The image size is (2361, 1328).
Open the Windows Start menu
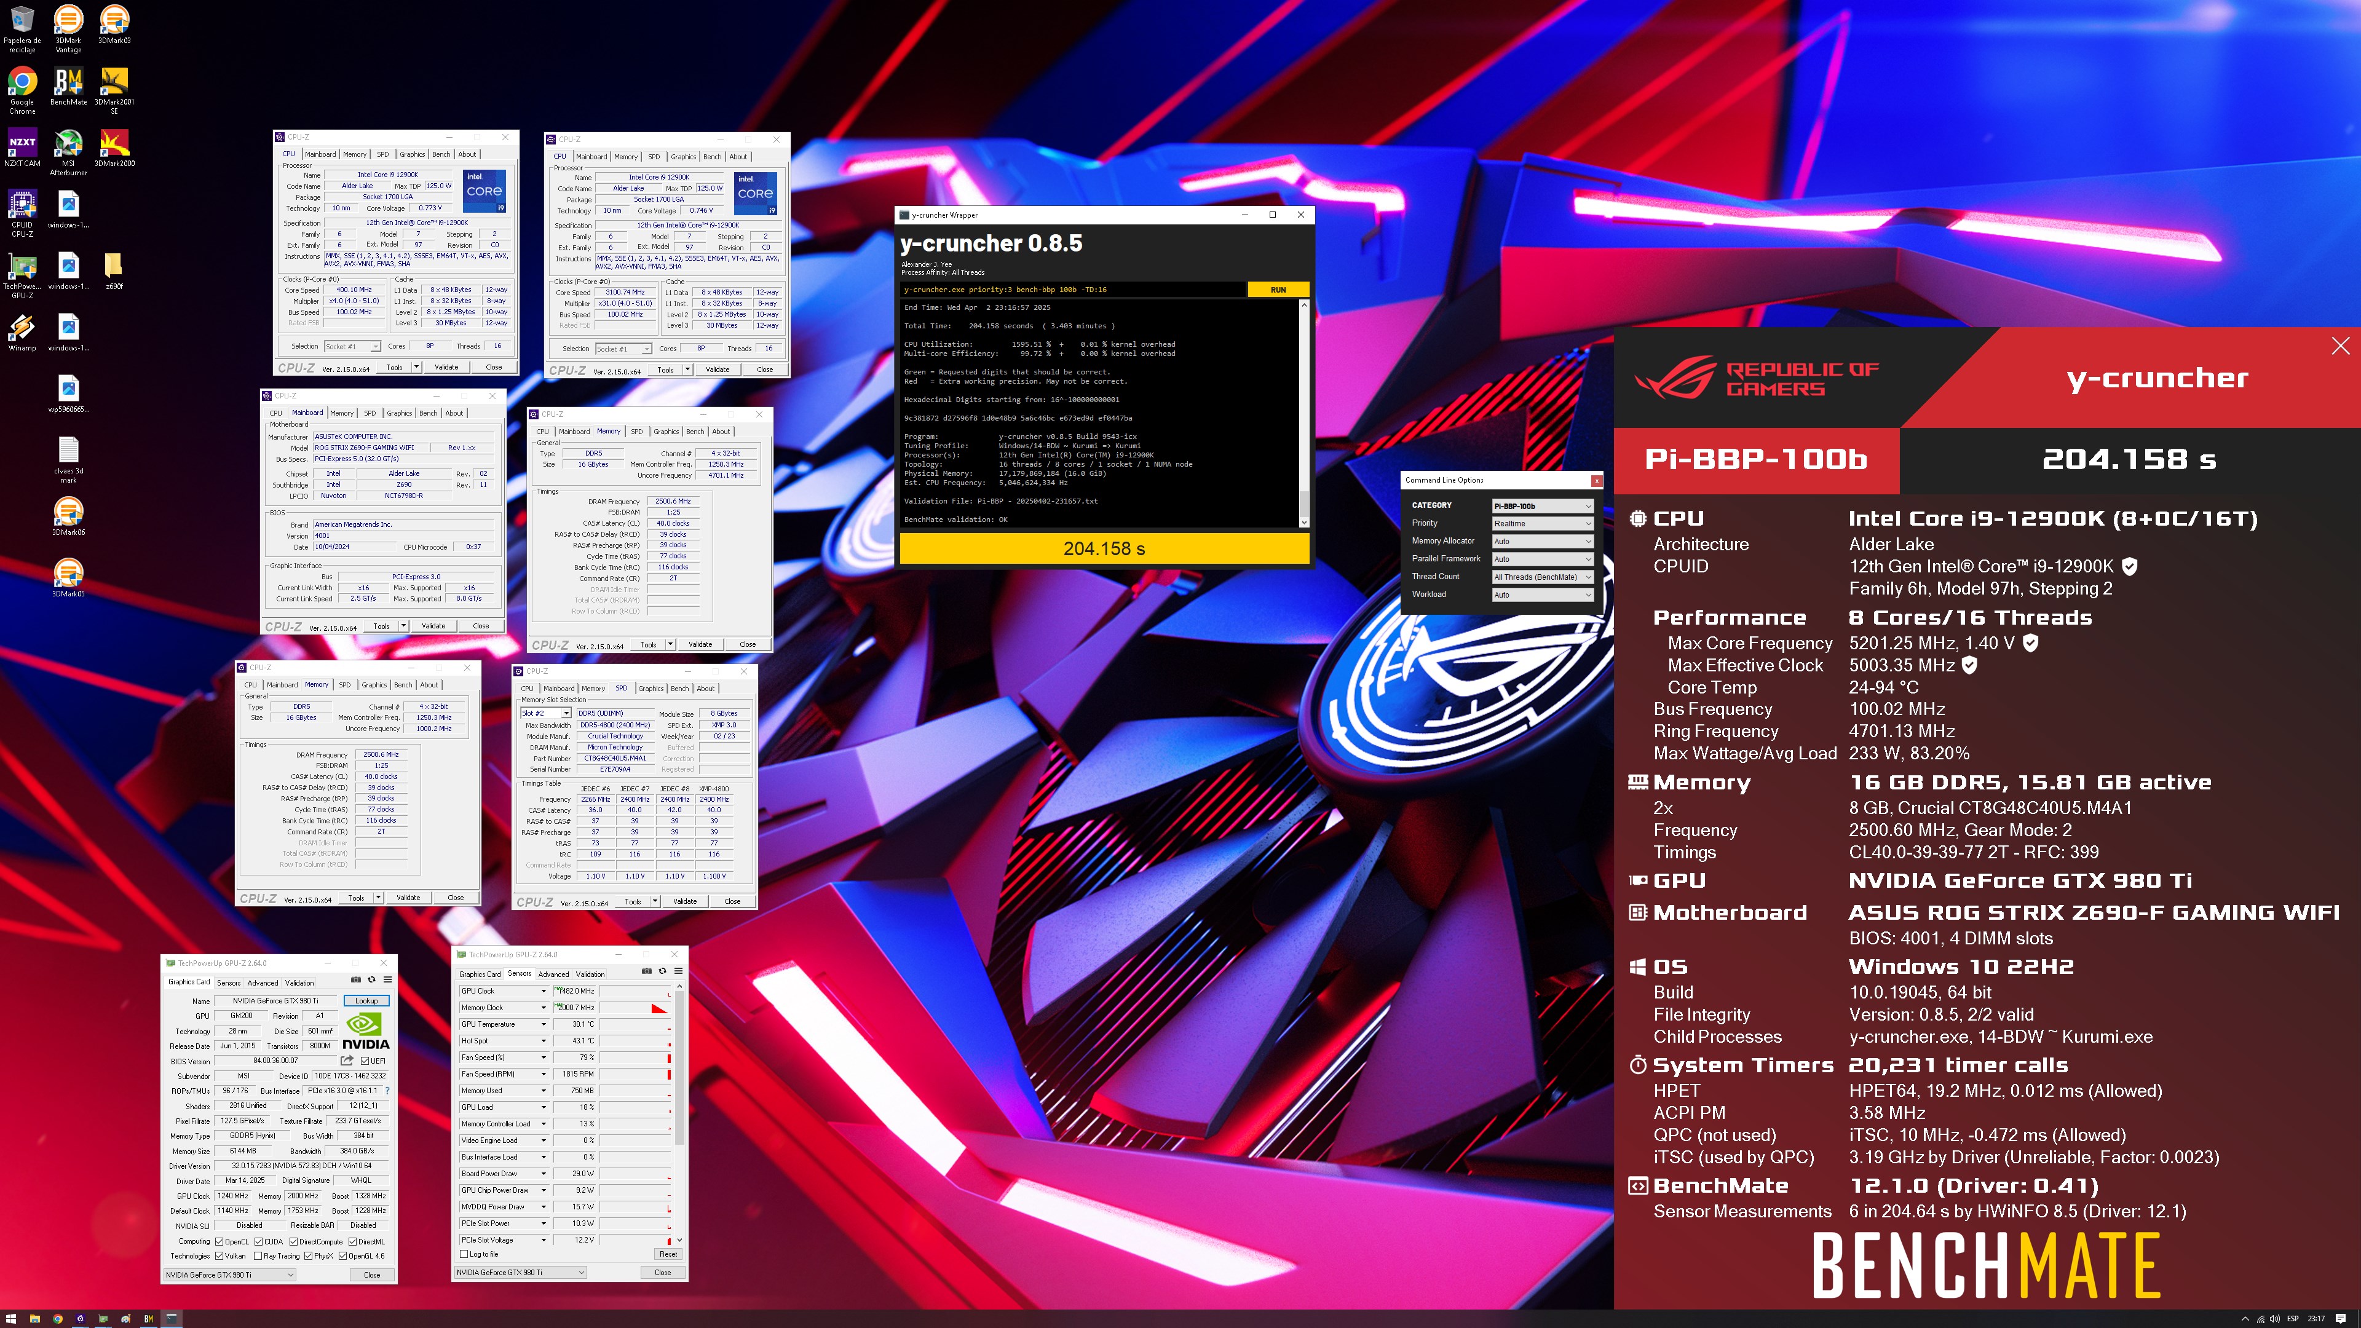coord(12,1319)
